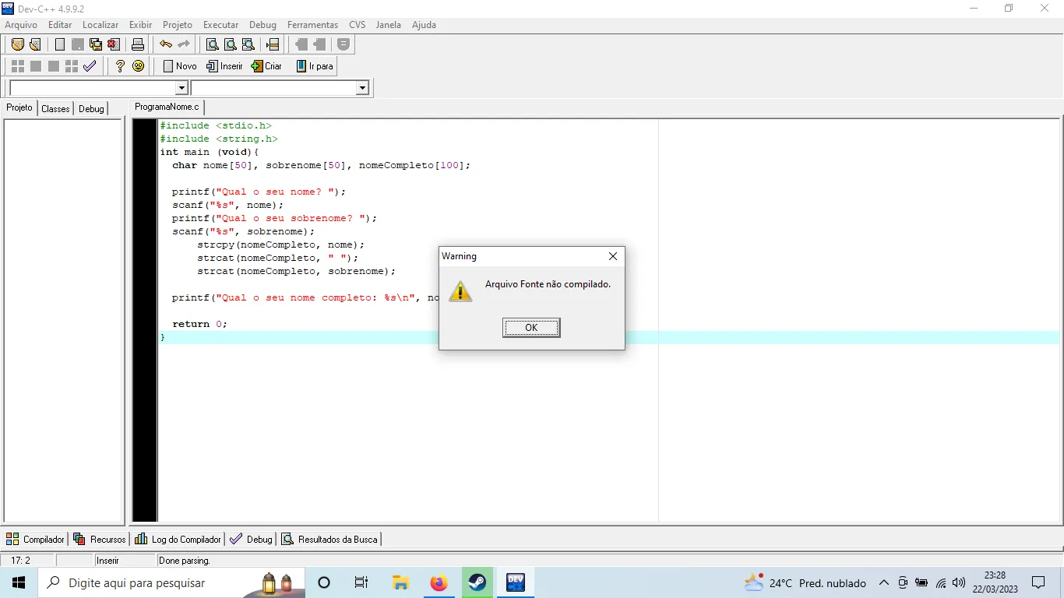Click the Go to line icon

(273, 44)
